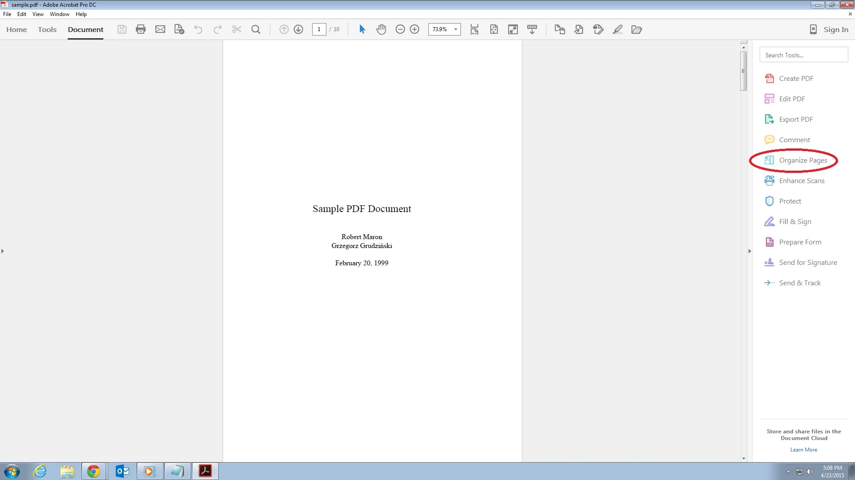
Task: Open Fill & Sign tool
Action: pyautogui.click(x=795, y=221)
